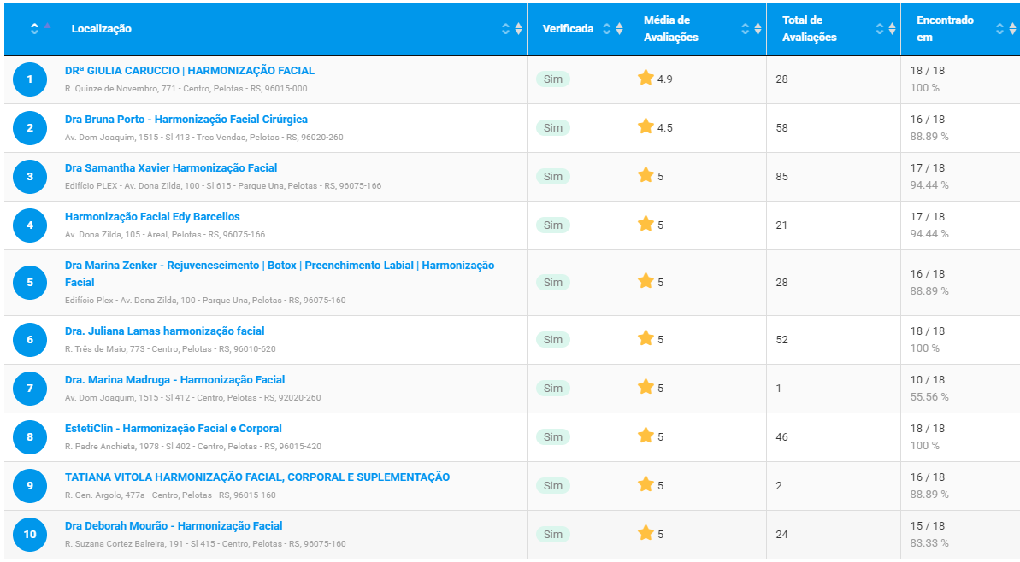Screen dimensions: 1020x562
Task: Open Dra Bruna Porto Harmonização Facial Cirúrgica link
Action: pyautogui.click(x=186, y=120)
